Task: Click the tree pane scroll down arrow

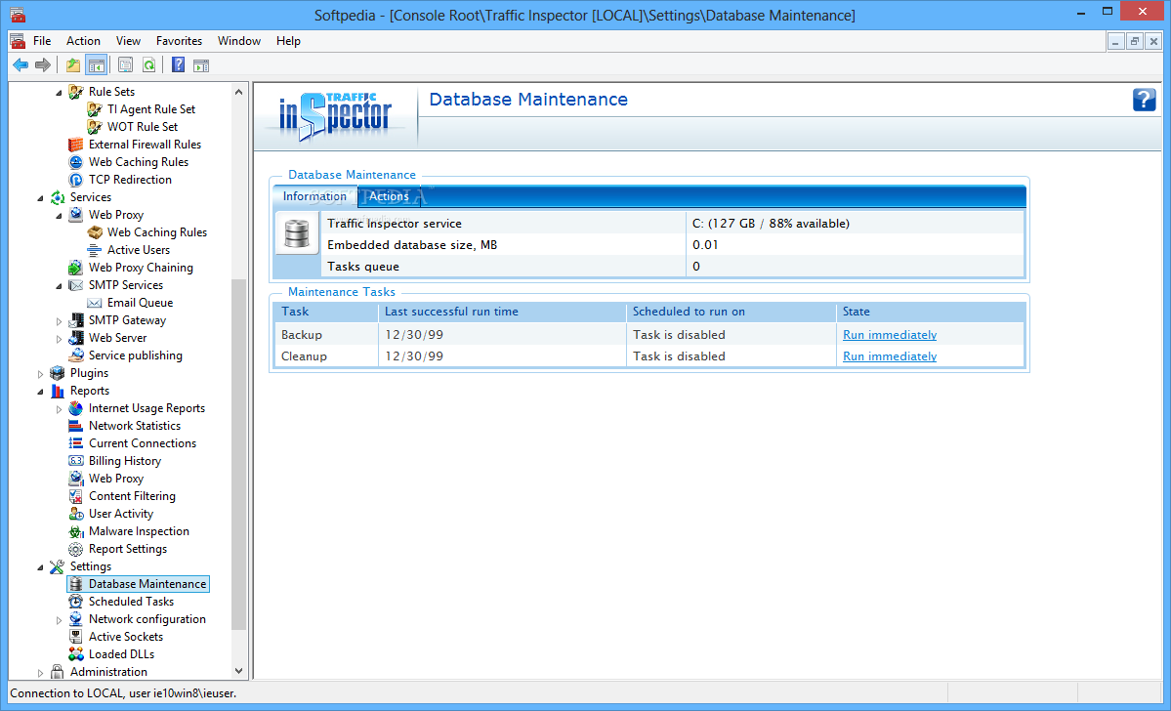Action: [x=239, y=671]
